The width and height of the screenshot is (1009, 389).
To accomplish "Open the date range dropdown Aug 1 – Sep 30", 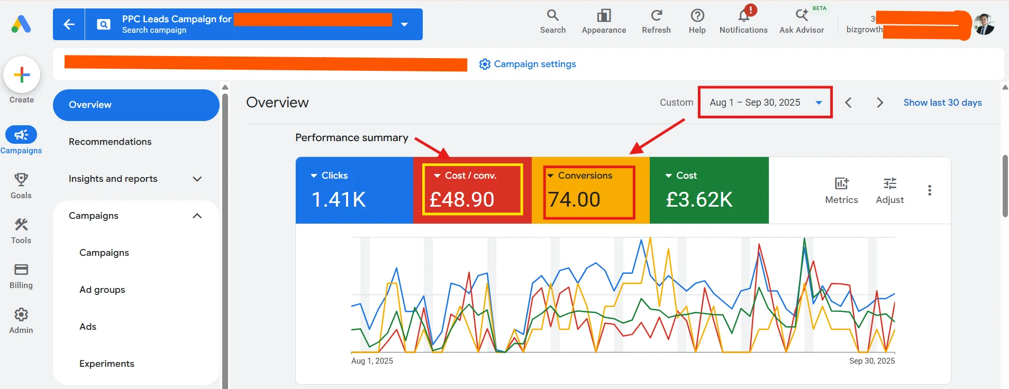I will click(x=765, y=103).
